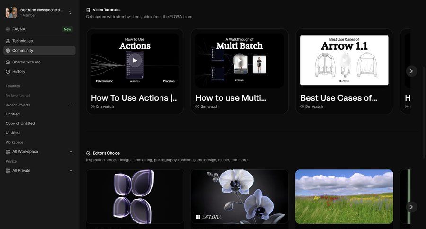The image size is (426, 229).
Task: Play the Multi Batch walkthrough video
Action: point(240,60)
